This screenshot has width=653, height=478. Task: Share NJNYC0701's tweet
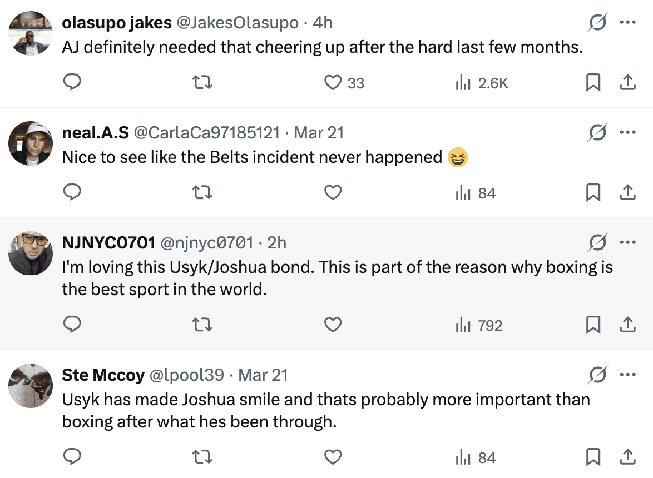tap(627, 325)
